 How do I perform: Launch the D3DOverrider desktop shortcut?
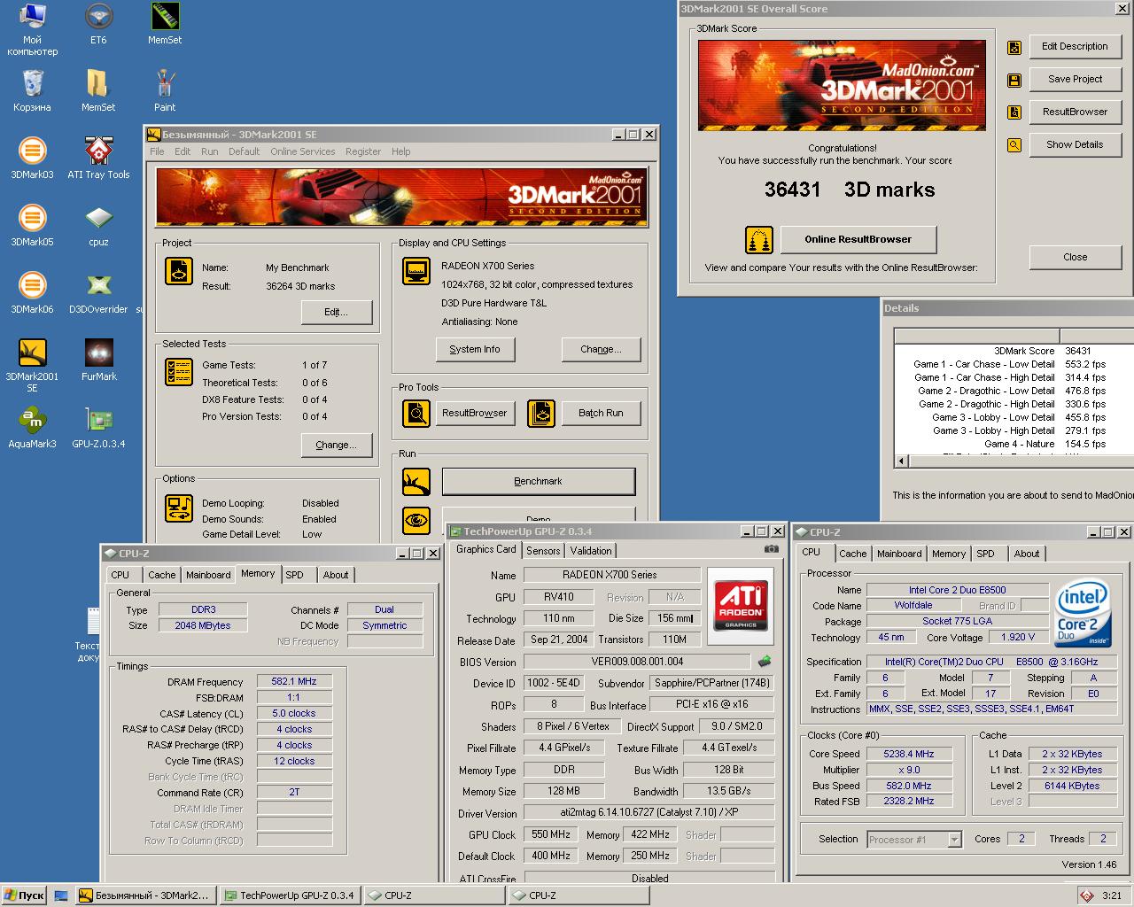tap(98, 293)
